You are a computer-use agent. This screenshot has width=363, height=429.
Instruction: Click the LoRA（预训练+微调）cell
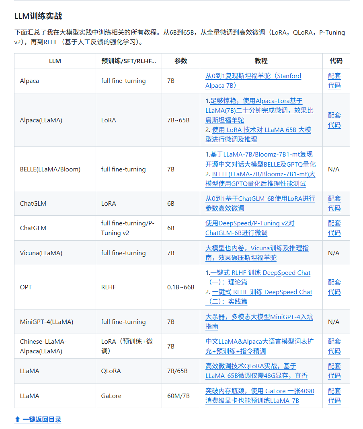(x=129, y=346)
